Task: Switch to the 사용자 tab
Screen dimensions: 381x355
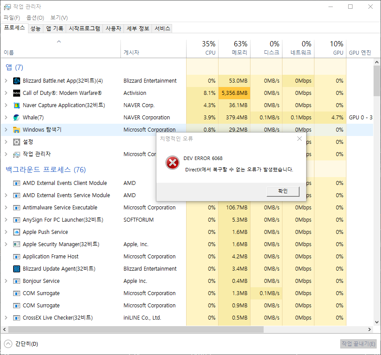Action: click(113, 28)
